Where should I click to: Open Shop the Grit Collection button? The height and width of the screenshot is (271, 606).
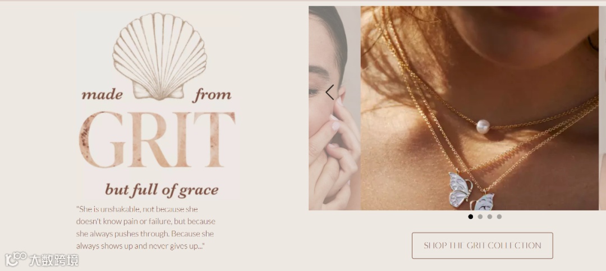(483, 246)
